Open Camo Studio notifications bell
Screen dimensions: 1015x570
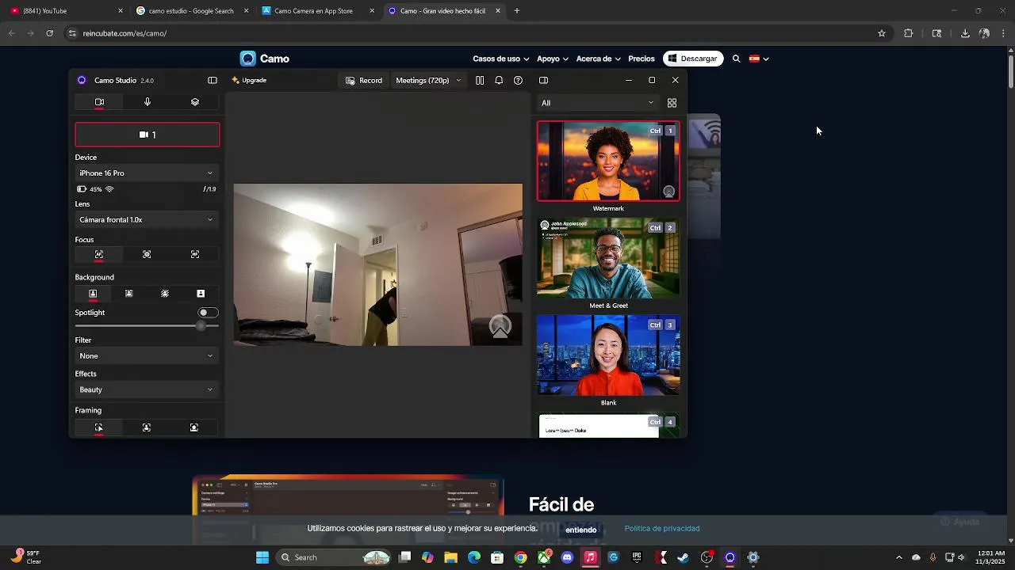click(499, 80)
